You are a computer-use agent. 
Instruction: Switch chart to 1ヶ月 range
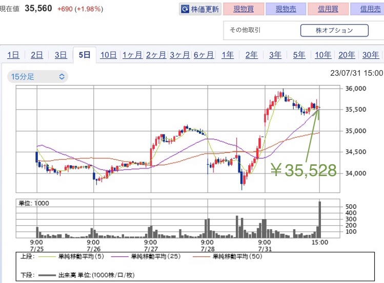[132, 55]
